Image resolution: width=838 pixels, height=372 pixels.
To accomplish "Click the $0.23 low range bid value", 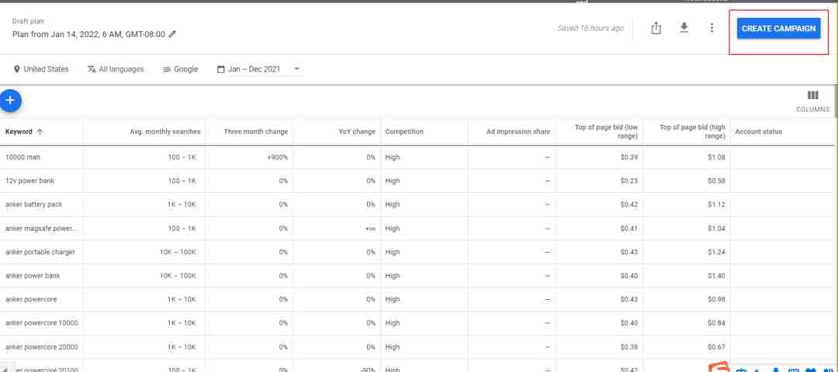I will pos(629,181).
